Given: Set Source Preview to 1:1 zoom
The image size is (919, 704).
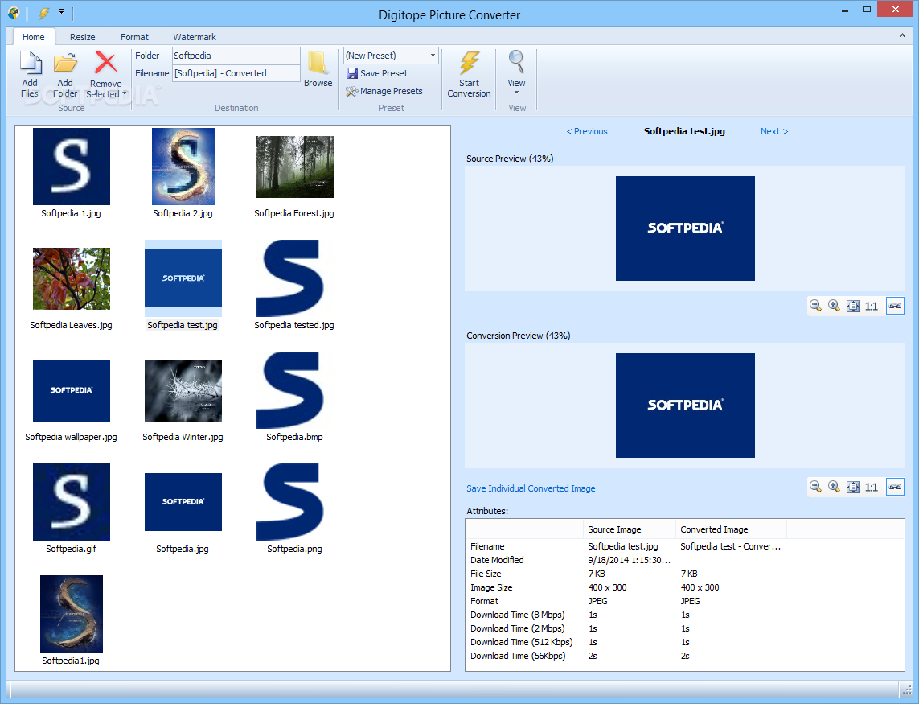Looking at the screenshot, I should coord(872,306).
